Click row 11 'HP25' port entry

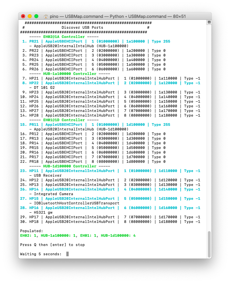[110, 101]
